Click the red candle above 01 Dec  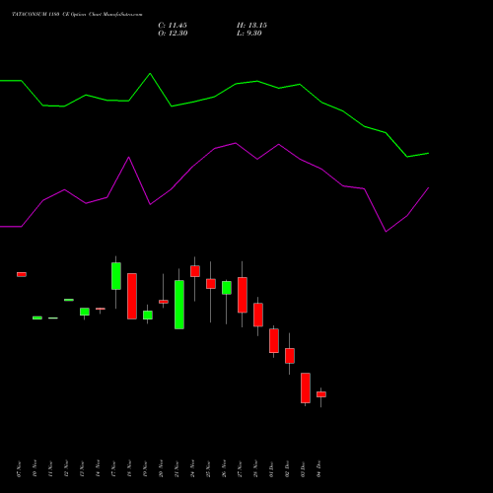[x=274, y=341]
